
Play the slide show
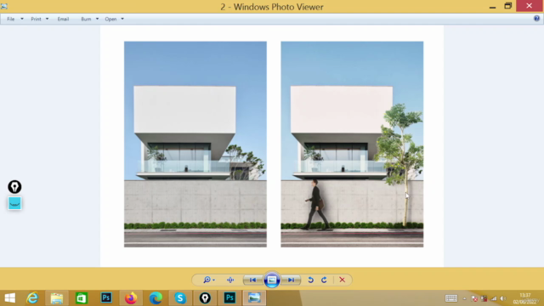coord(272,280)
